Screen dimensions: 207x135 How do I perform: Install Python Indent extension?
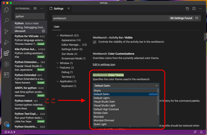click(41, 108)
